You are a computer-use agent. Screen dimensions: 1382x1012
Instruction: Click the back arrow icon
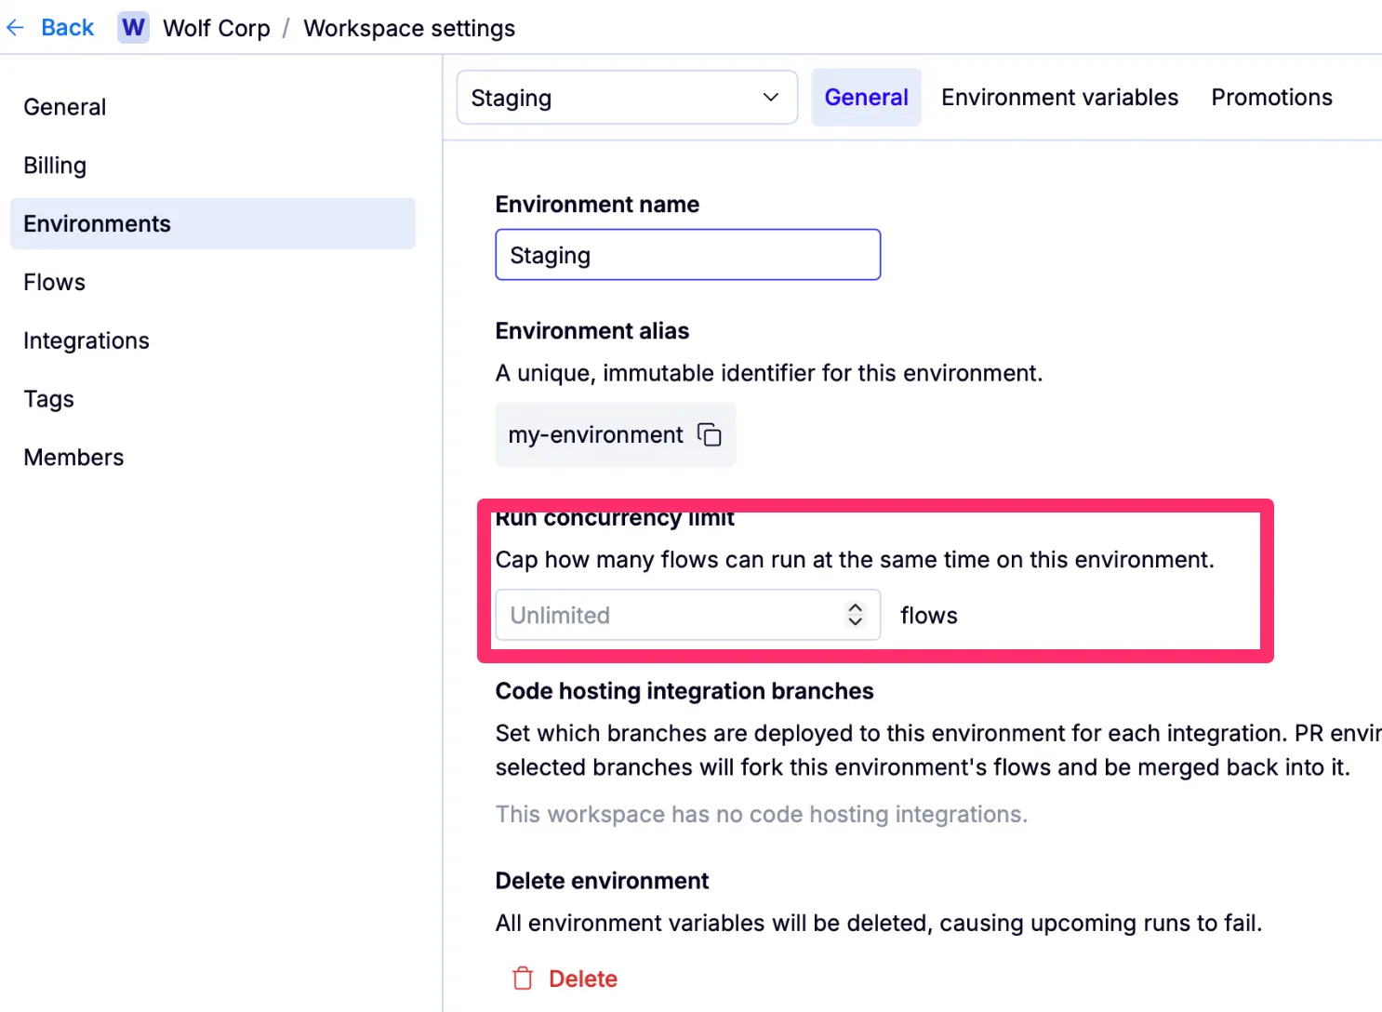pos(15,28)
